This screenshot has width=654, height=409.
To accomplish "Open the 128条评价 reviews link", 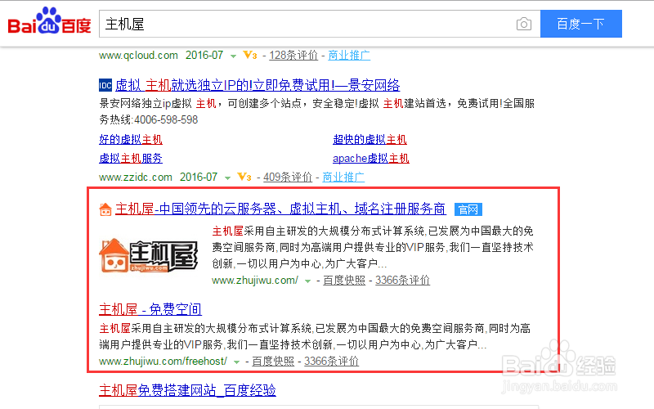I will click(x=293, y=55).
